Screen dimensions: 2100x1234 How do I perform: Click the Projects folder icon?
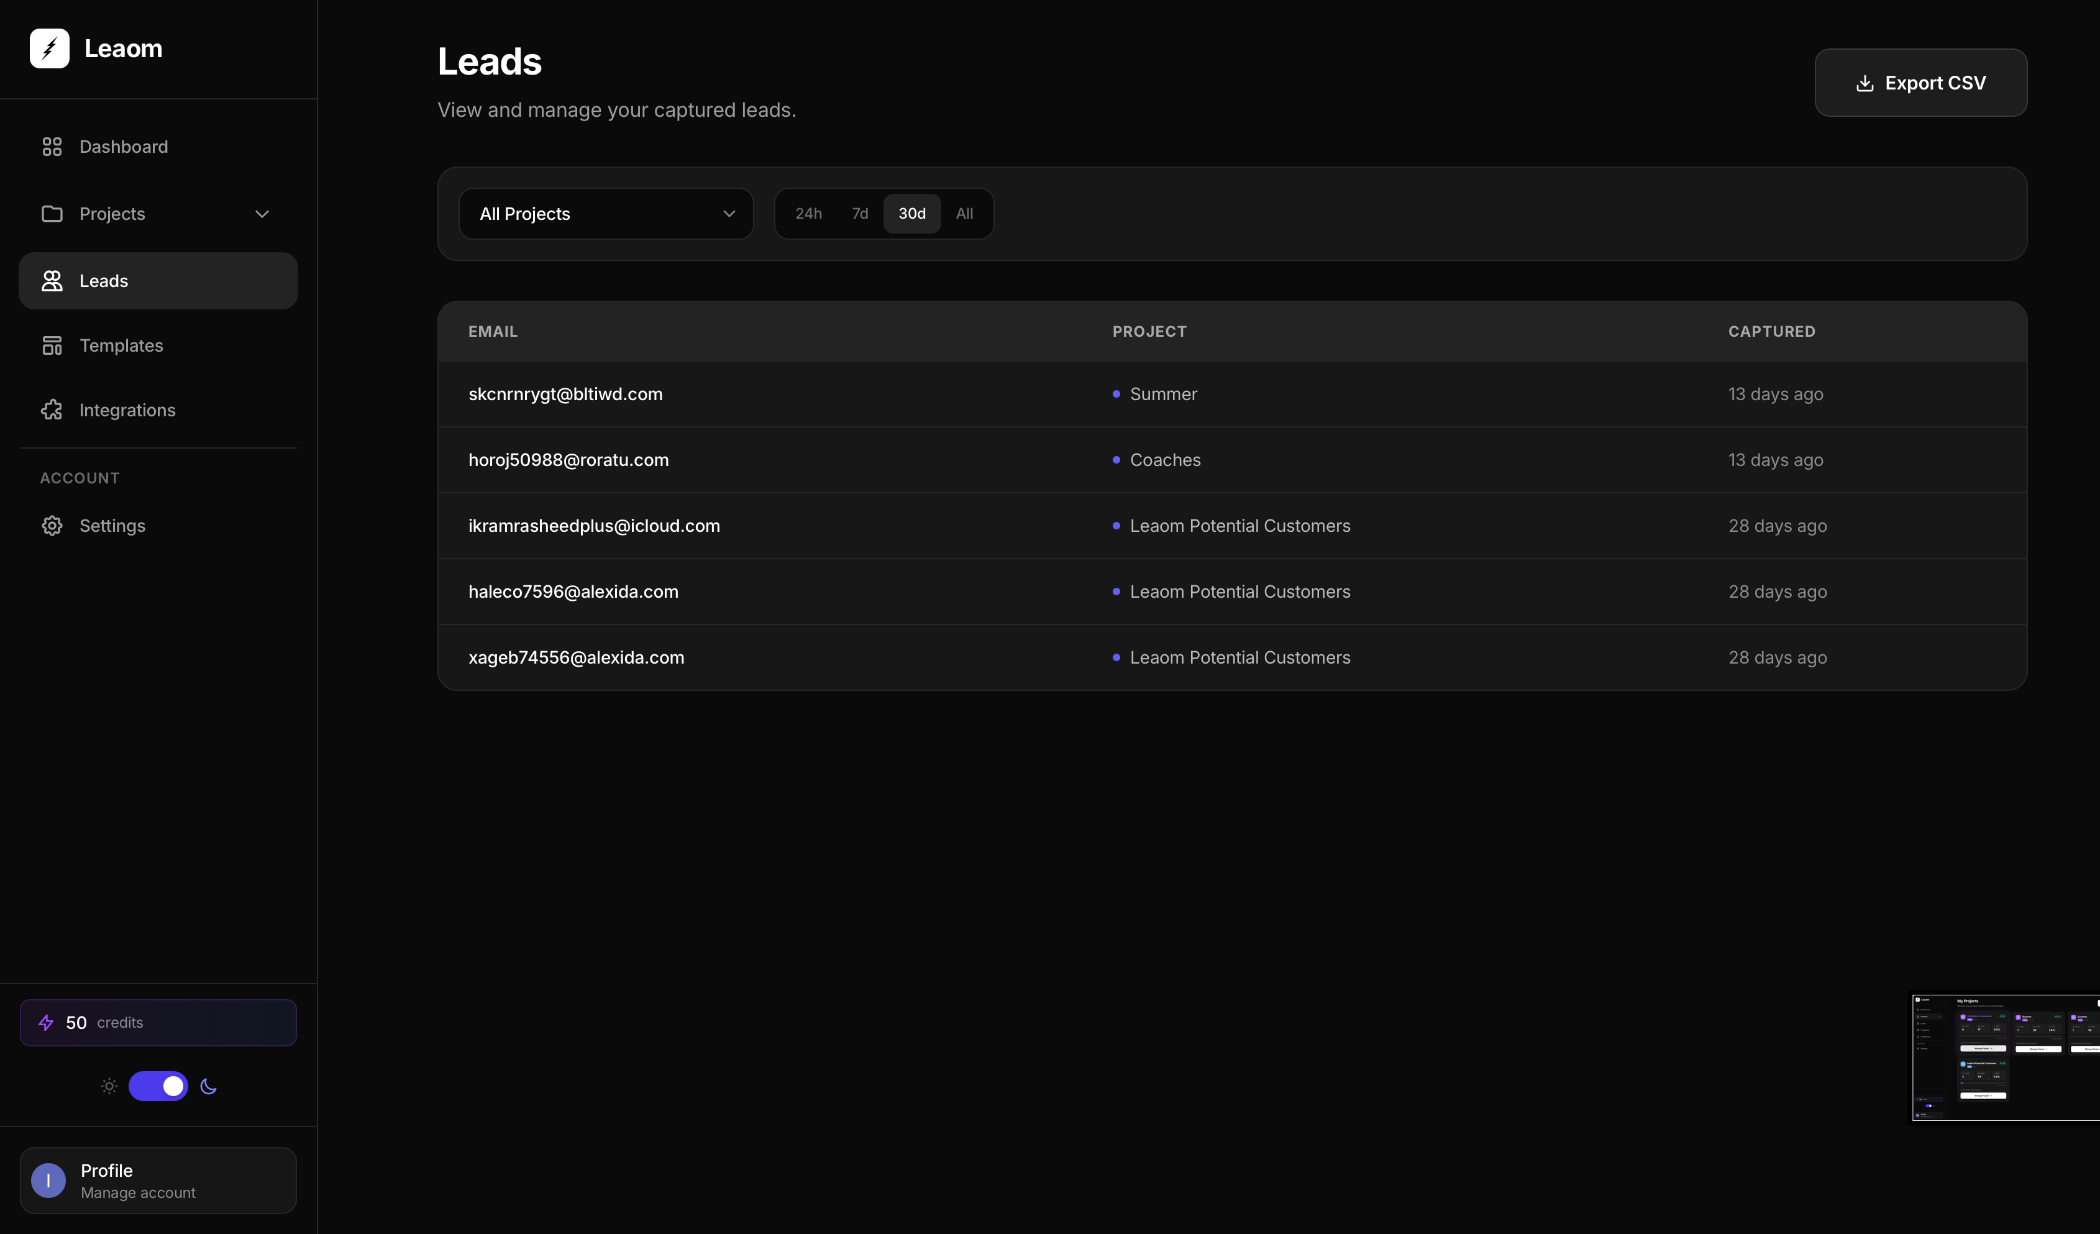click(x=52, y=214)
